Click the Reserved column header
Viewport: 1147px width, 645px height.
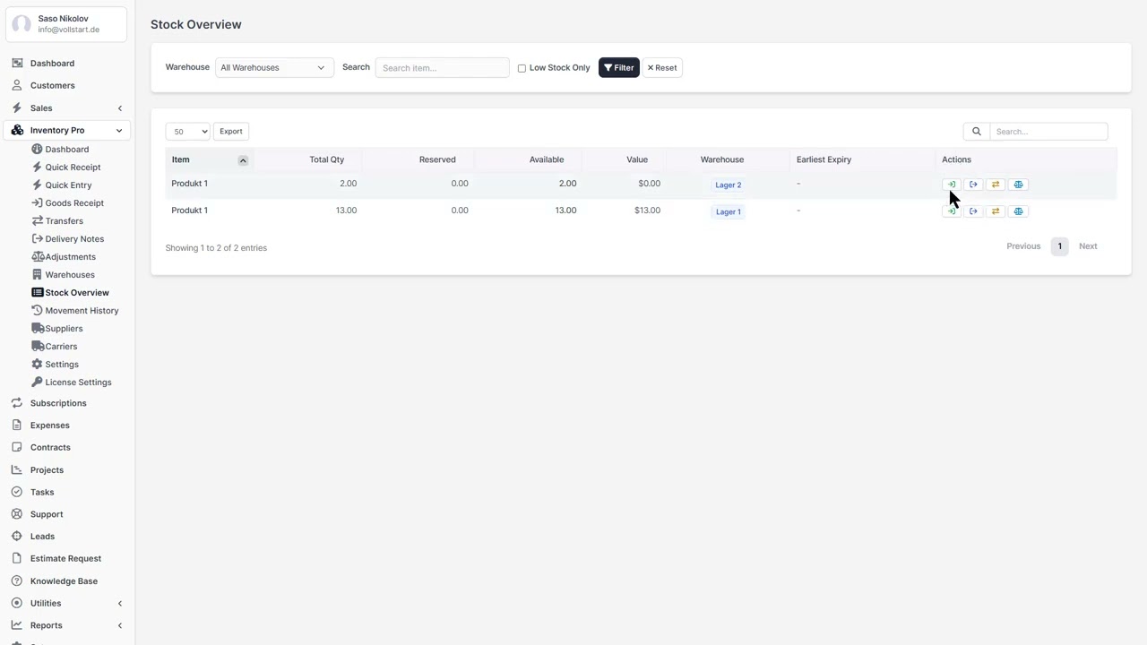(437, 159)
